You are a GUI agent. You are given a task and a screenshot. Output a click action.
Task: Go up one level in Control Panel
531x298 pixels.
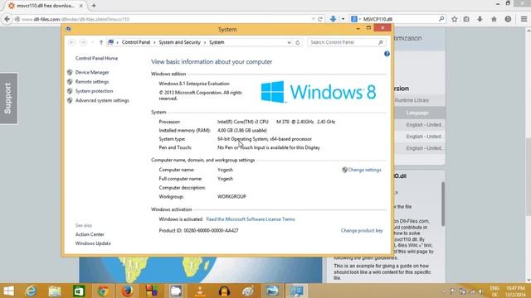pos(101,42)
